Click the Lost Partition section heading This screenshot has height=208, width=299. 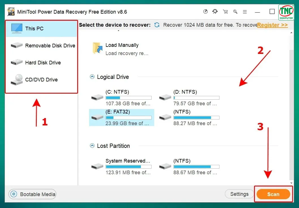(x=113, y=146)
